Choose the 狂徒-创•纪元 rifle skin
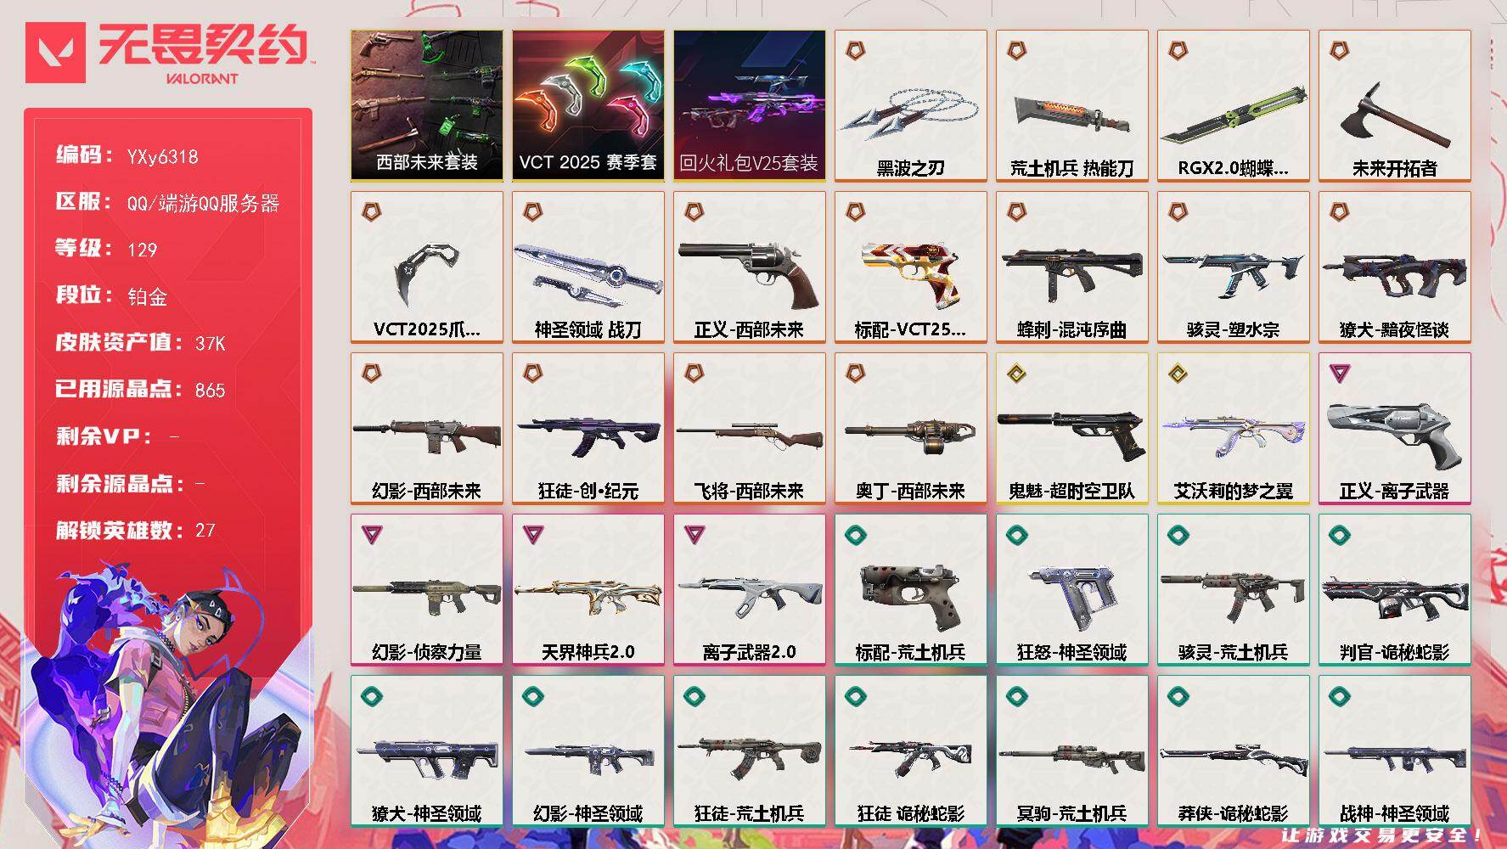This screenshot has width=1507, height=849. click(x=588, y=429)
